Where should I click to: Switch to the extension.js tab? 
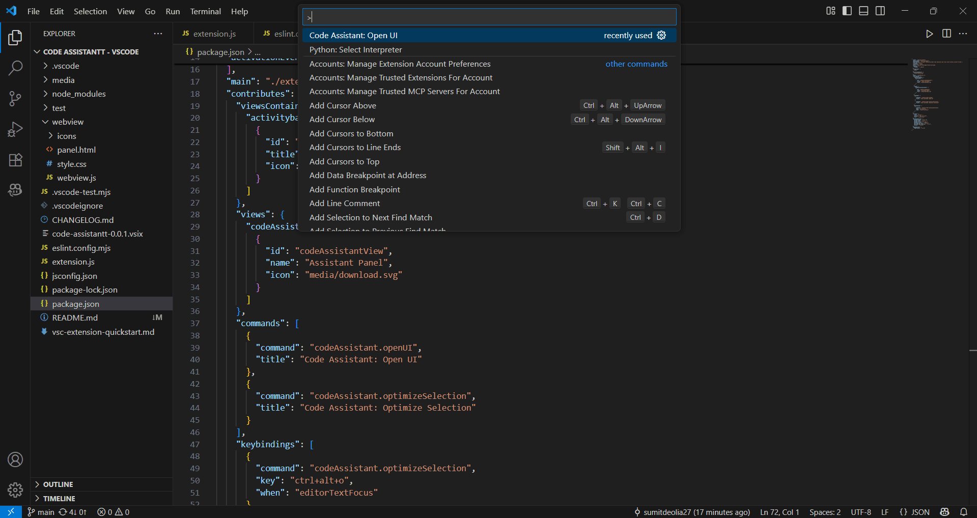(214, 34)
